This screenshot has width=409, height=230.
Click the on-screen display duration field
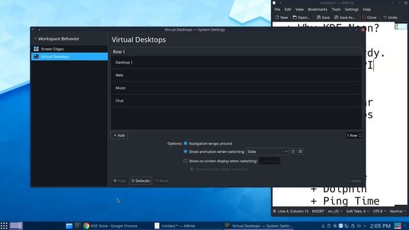[x=270, y=161]
